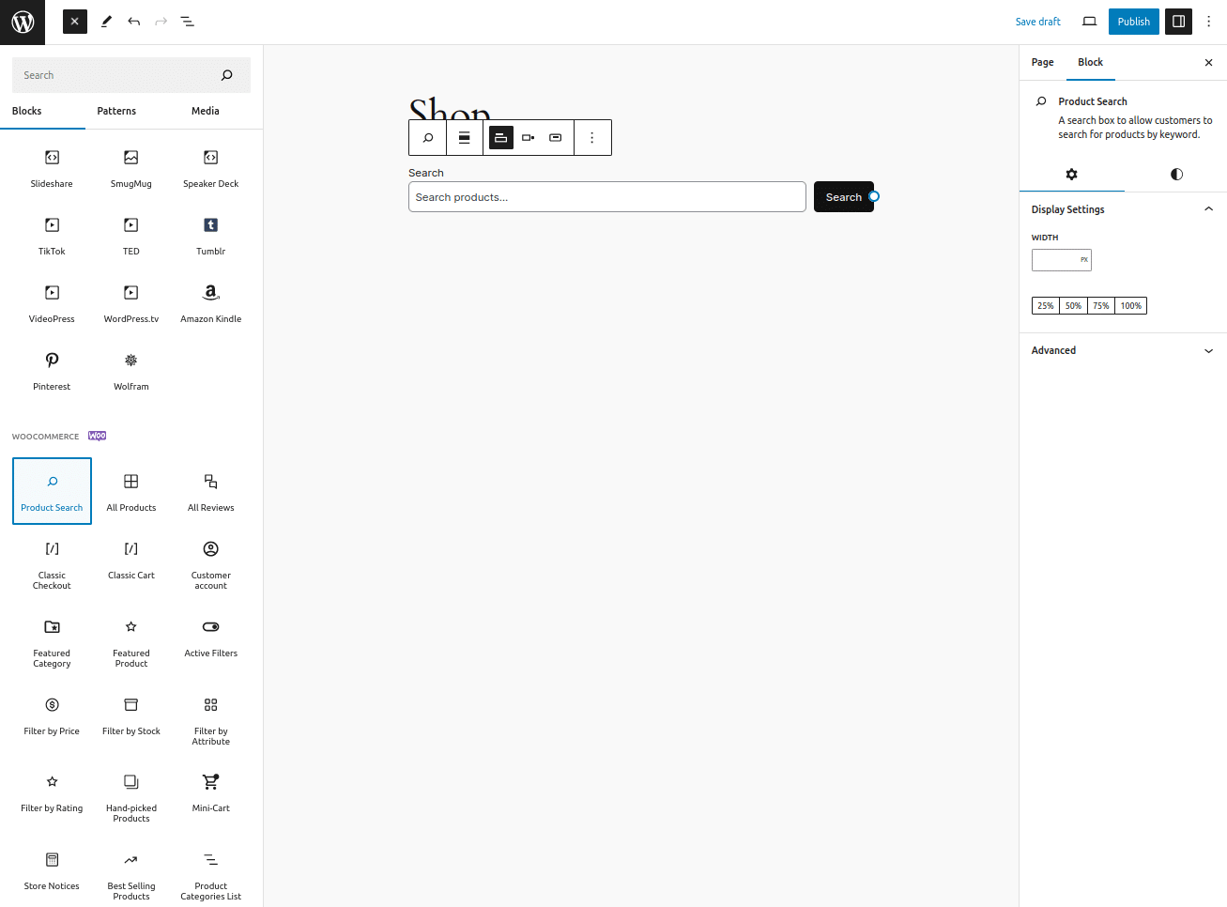Click the block inserter Search field
The image size is (1227, 907).
[117, 75]
